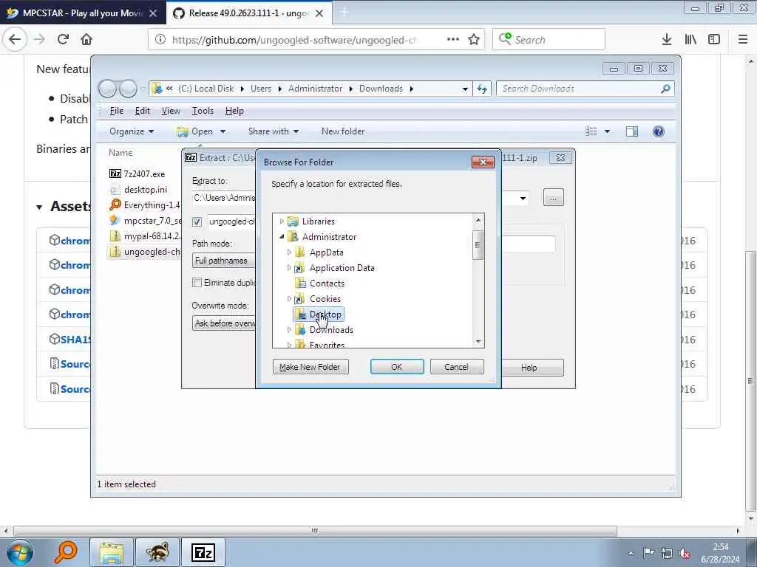Expand the Libraries tree node

click(x=282, y=221)
